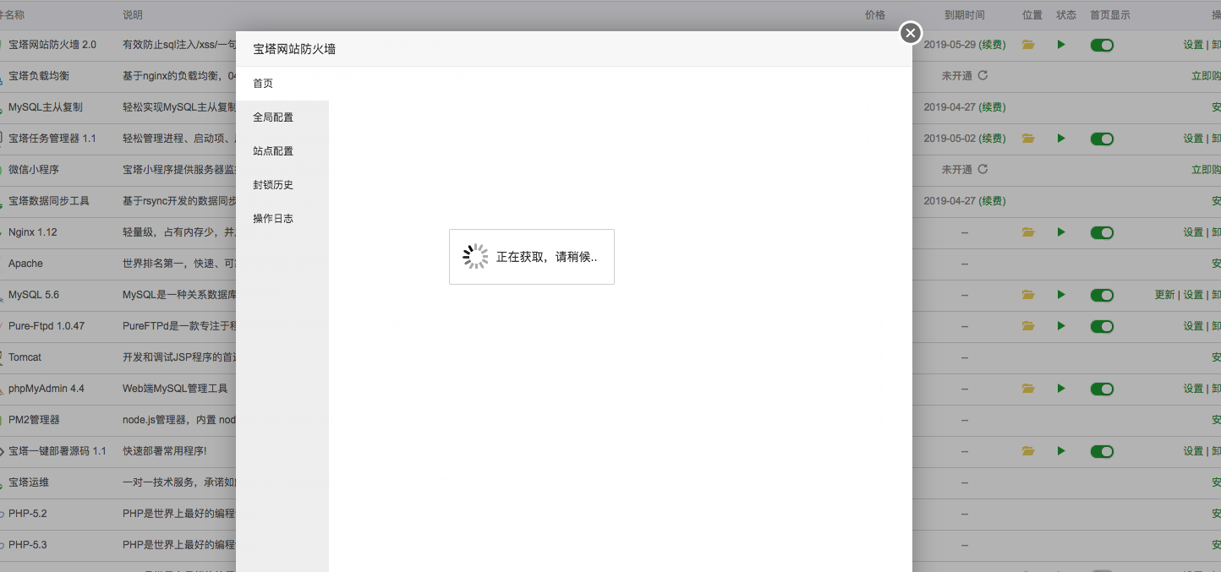1221x572 pixels.
Task: Refresh 未开通 status for 宝塔负载均衡
Action: pos(983,76)
